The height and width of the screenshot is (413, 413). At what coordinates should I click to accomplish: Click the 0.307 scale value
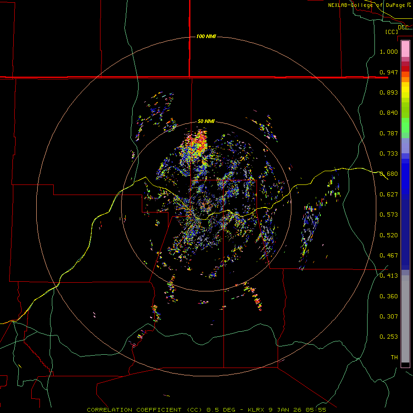(x=389, y=317)
